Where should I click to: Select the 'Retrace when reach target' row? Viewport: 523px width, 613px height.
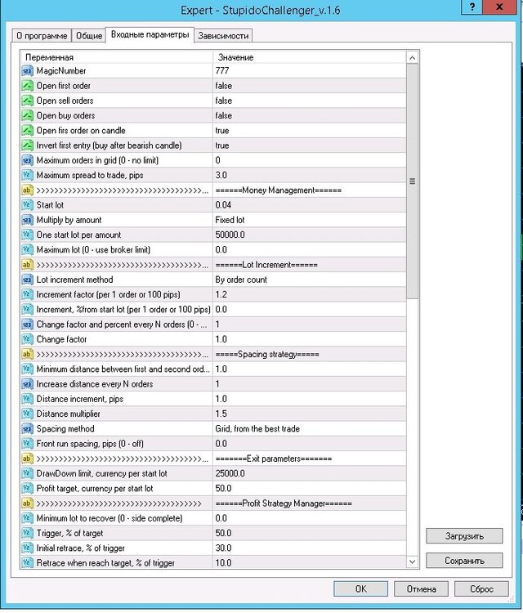tap(213, 562)
